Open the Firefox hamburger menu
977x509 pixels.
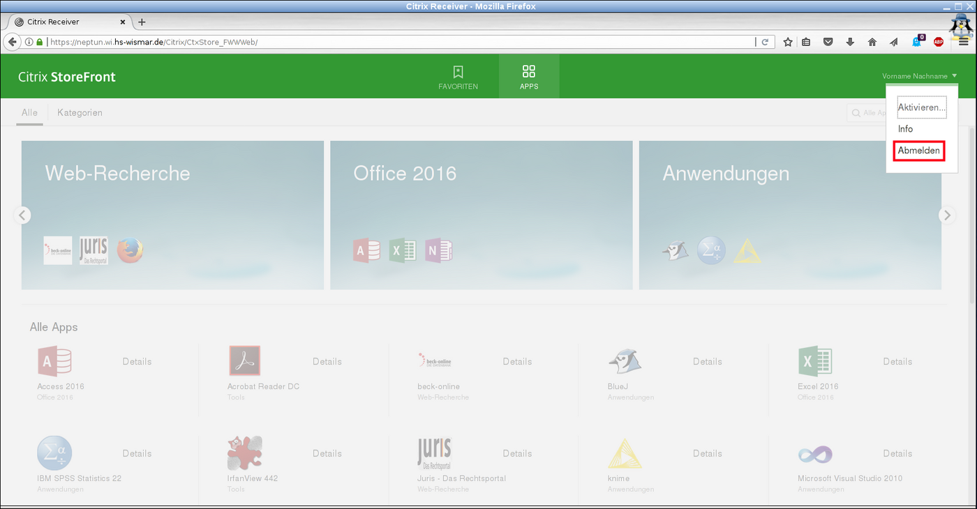[963, 42]
